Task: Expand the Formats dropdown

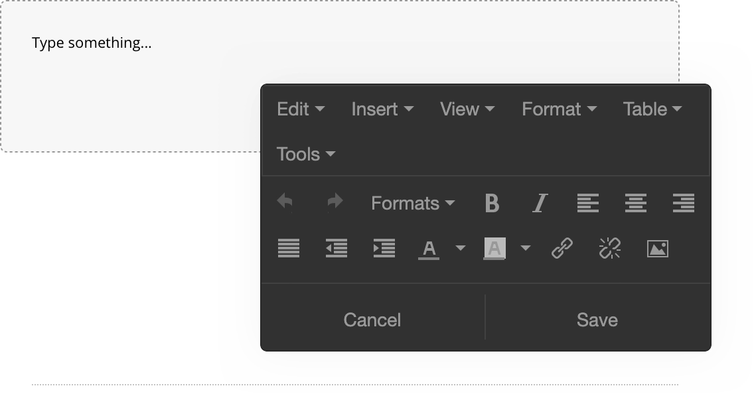Action: click(412, 203)
